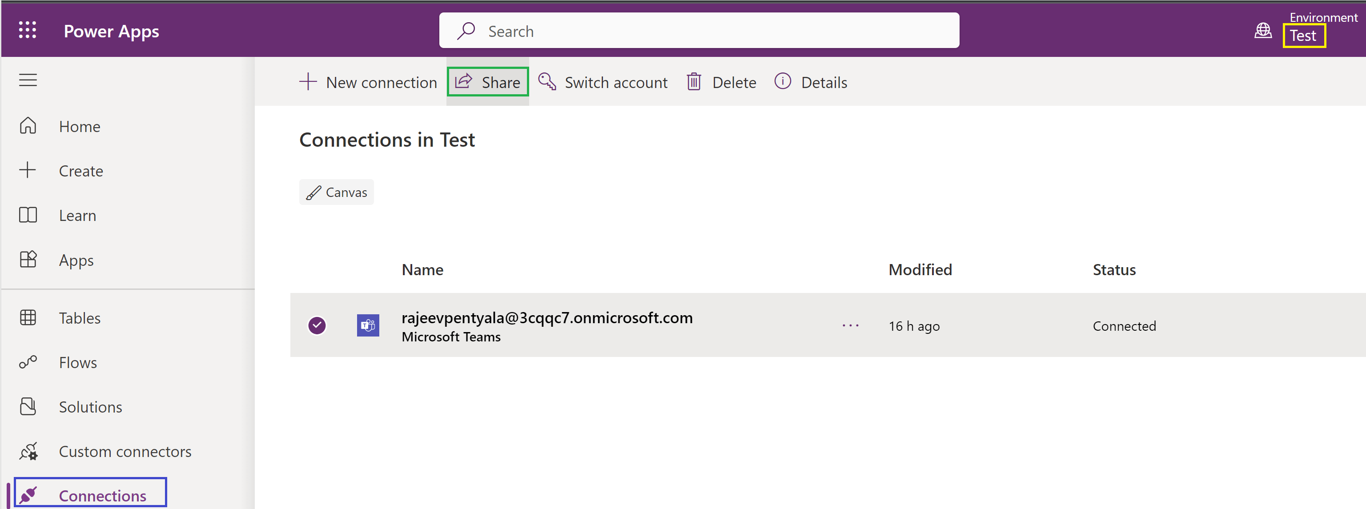
Task: Open Create in the sidebar
Action: click(81, 171)
